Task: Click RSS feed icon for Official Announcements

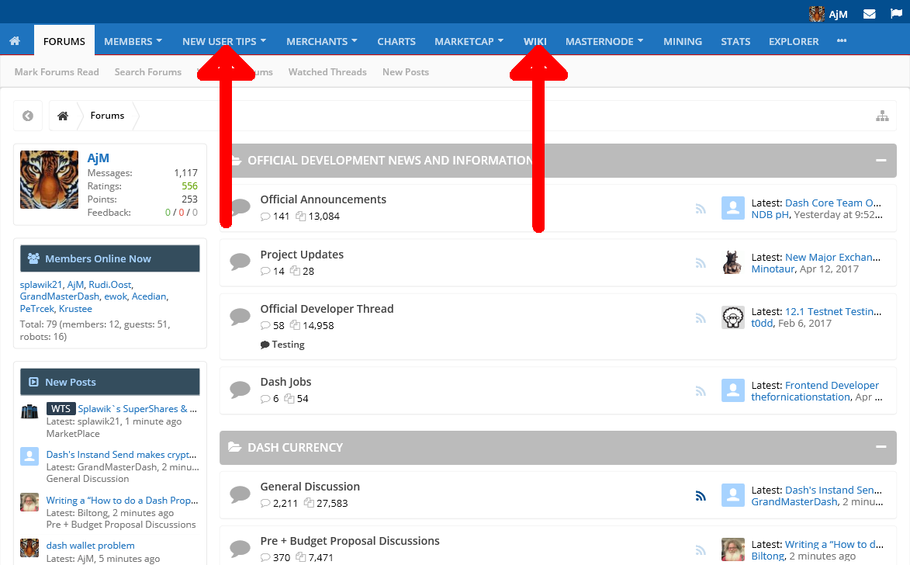Action: coord(701,209)
